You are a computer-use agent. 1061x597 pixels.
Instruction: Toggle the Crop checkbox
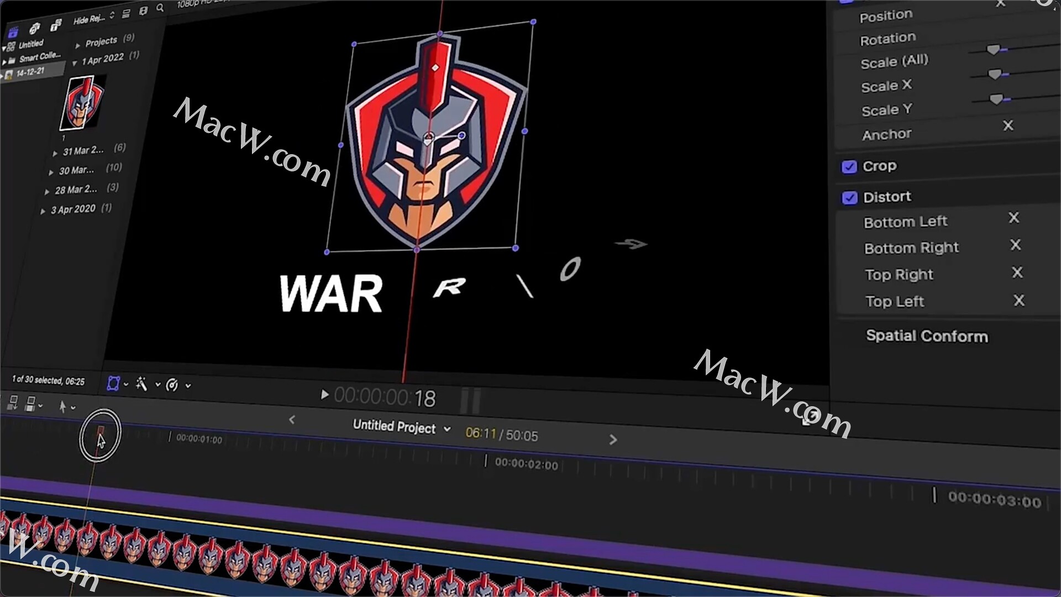click(849, 166)
